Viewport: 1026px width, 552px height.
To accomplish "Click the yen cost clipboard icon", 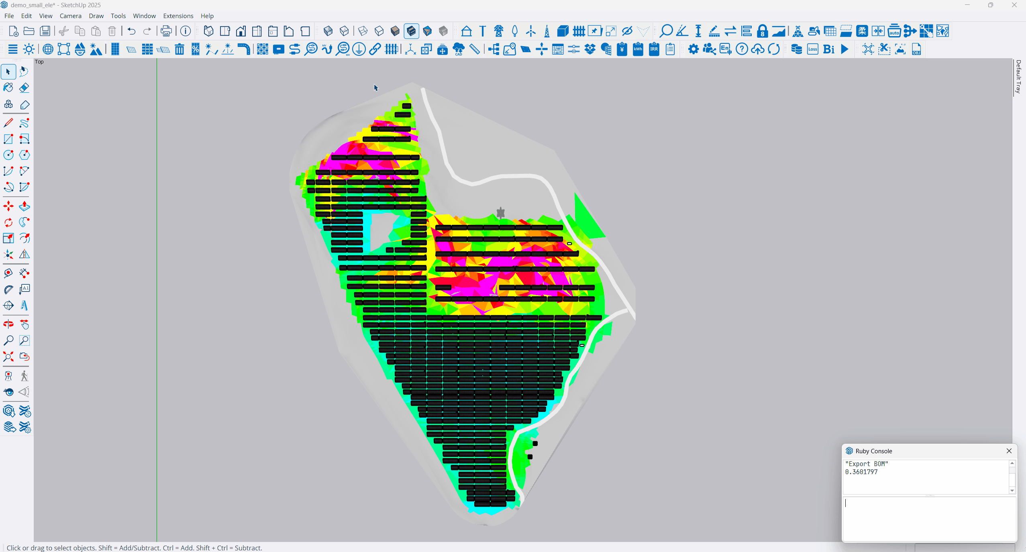I will [x=622, y=49].
